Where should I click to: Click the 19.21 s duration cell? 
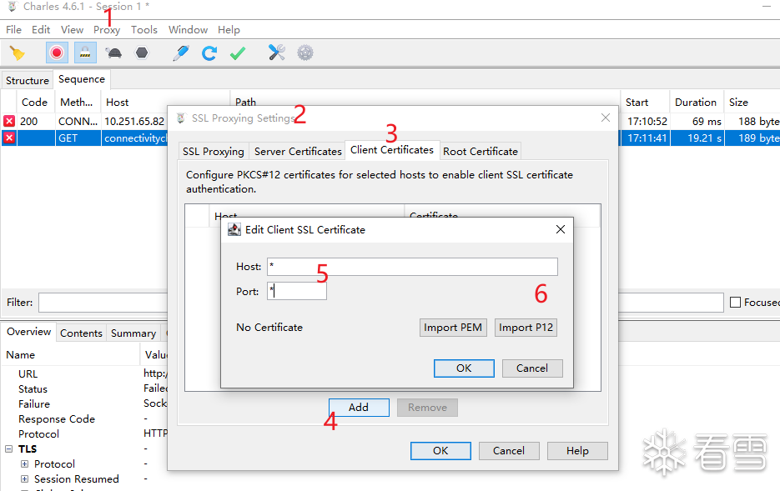[704, 138]
